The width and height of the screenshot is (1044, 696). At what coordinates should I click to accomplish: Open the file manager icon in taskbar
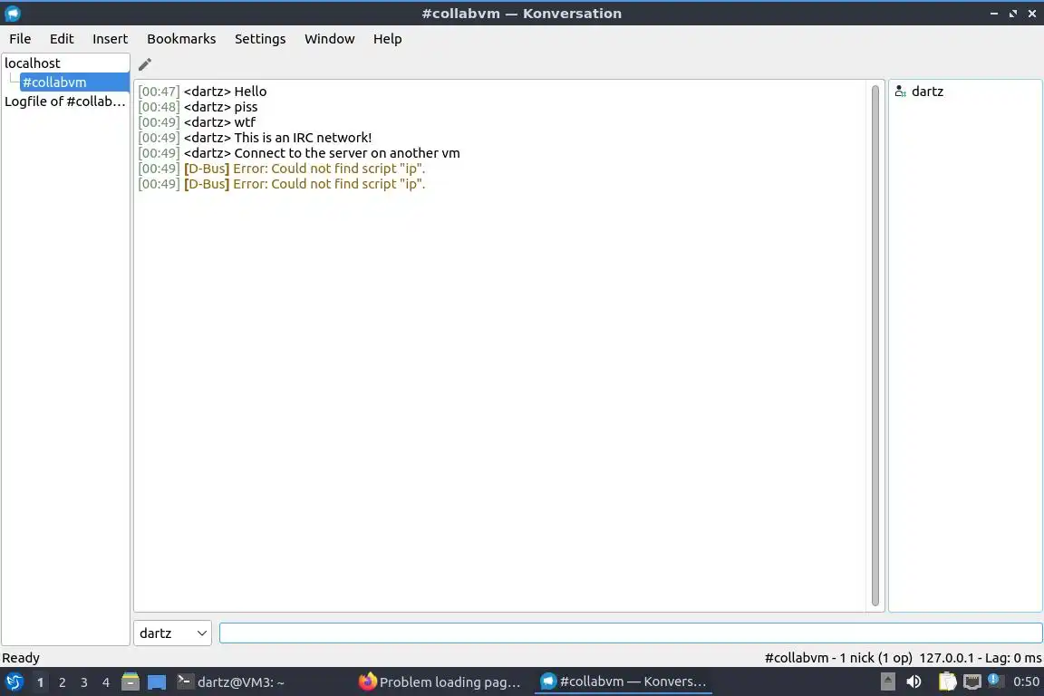pos(130,682)
